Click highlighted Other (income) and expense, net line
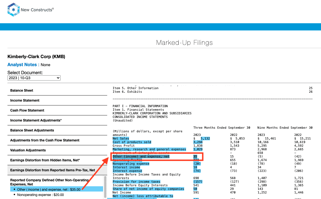 [141, 156]
